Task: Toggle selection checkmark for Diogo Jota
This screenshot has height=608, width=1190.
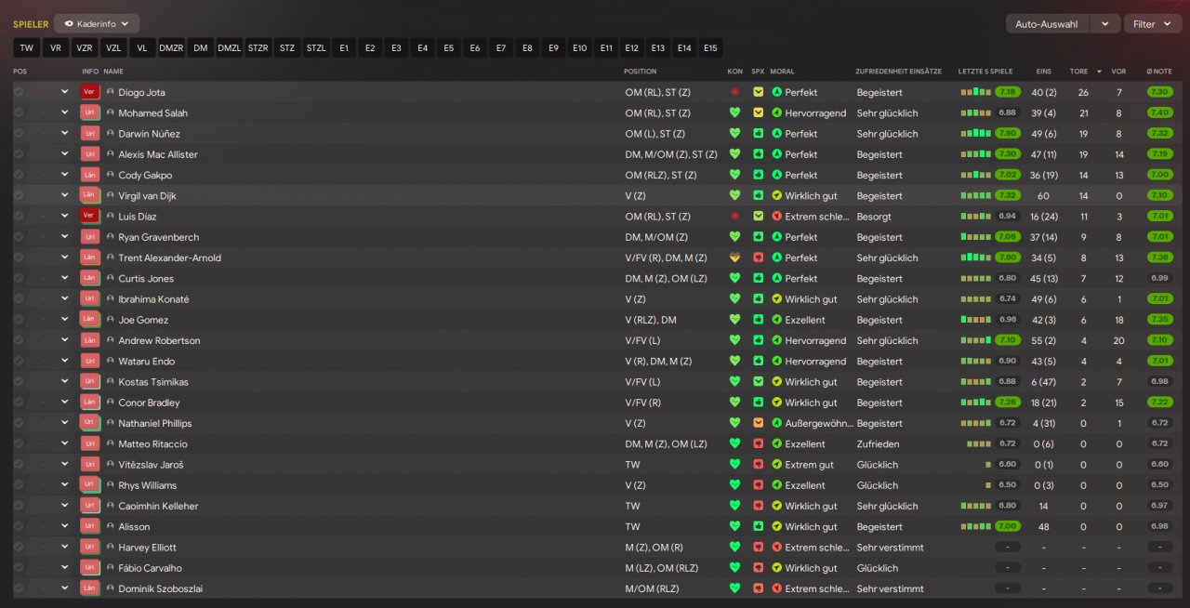Action: point(19,92)
